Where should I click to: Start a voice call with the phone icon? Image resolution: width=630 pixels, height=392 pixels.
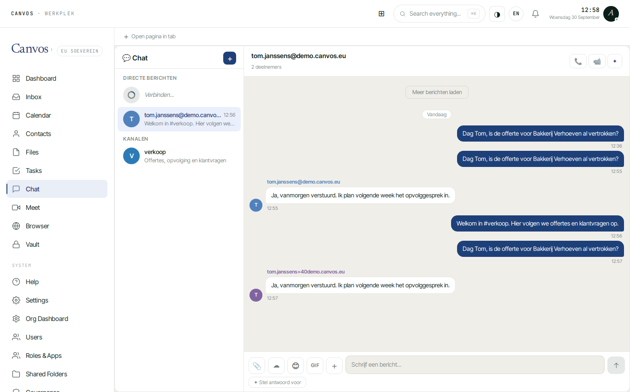coord(578,61)
